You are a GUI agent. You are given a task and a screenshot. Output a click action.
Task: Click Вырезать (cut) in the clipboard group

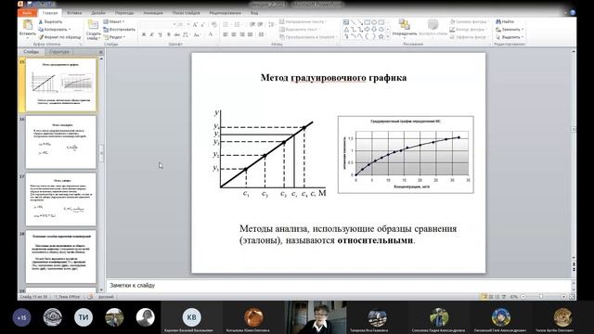coord(50,22)
